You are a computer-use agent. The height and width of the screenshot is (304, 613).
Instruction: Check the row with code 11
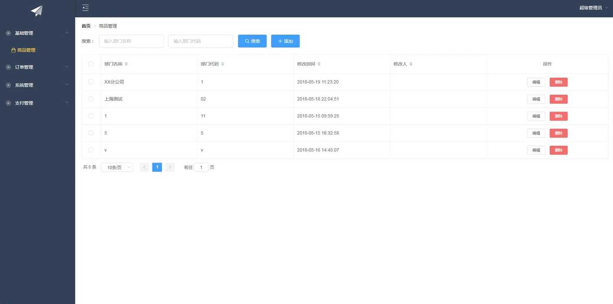click(91, 116)
